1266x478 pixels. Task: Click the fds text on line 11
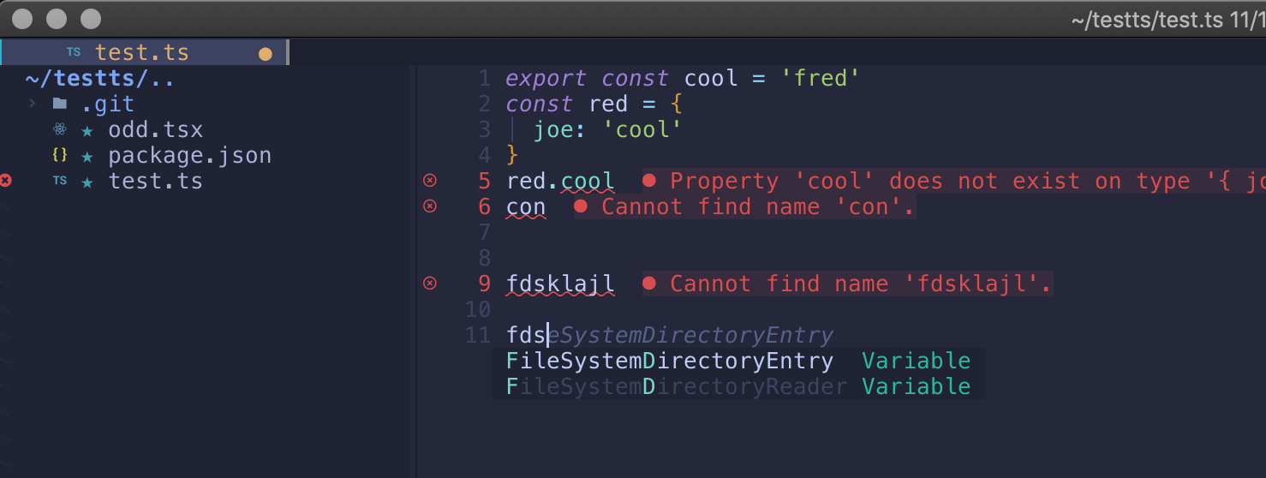click(526, 335)
